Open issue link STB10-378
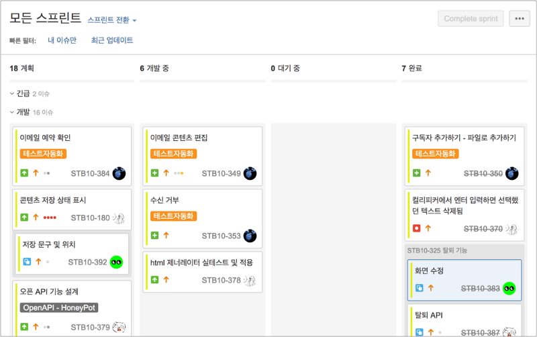 coord(221,280)
